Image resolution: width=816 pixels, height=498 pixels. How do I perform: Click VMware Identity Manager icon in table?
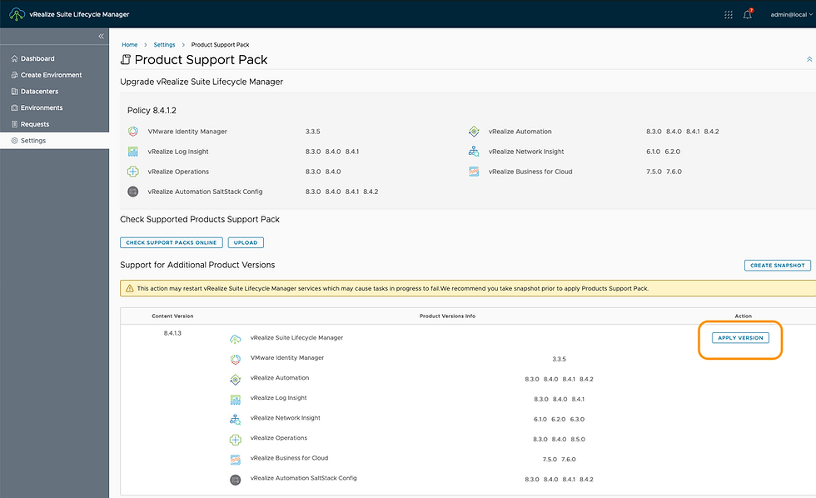(236, 360)
